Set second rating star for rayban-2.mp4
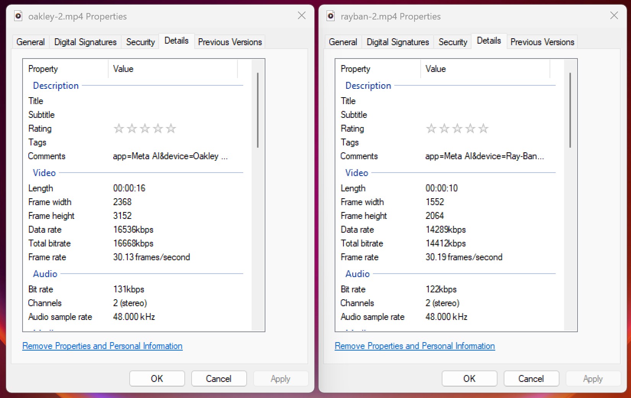Image resolution: width=631 pixels, height=398 pixels. (x=444, y=129)
